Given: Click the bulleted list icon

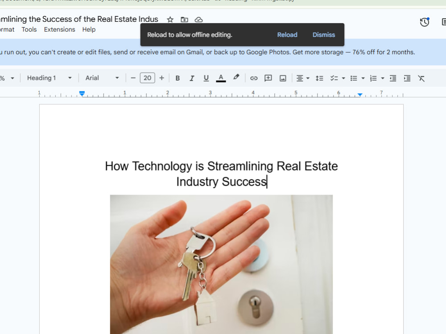Looking at the screenshot, I should tap(354, 78).
